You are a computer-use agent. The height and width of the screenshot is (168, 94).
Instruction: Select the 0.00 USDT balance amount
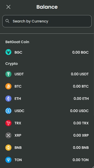(x=80, y=74)
